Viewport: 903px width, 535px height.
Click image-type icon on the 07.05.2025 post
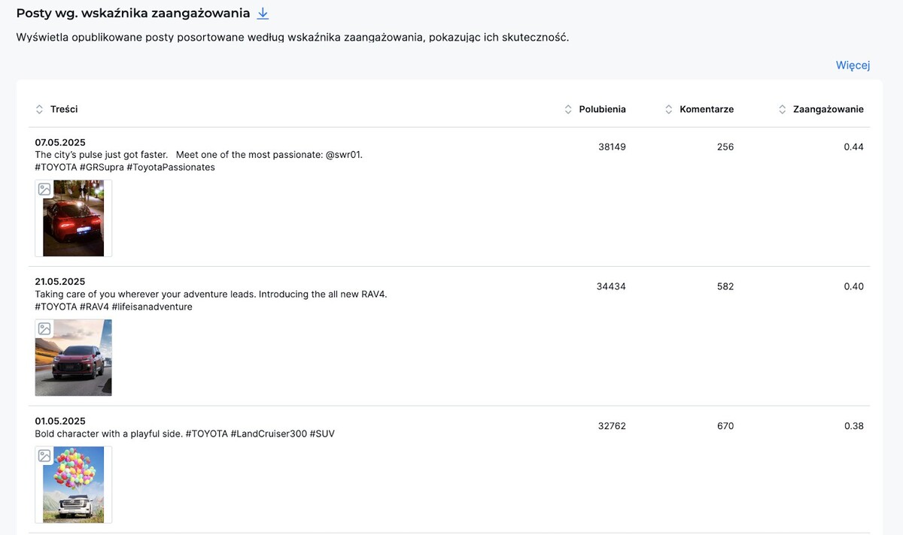point(44,189)
